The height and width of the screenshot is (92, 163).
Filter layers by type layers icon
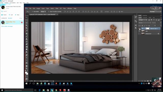pyautogui.click(x=154, y=20)
